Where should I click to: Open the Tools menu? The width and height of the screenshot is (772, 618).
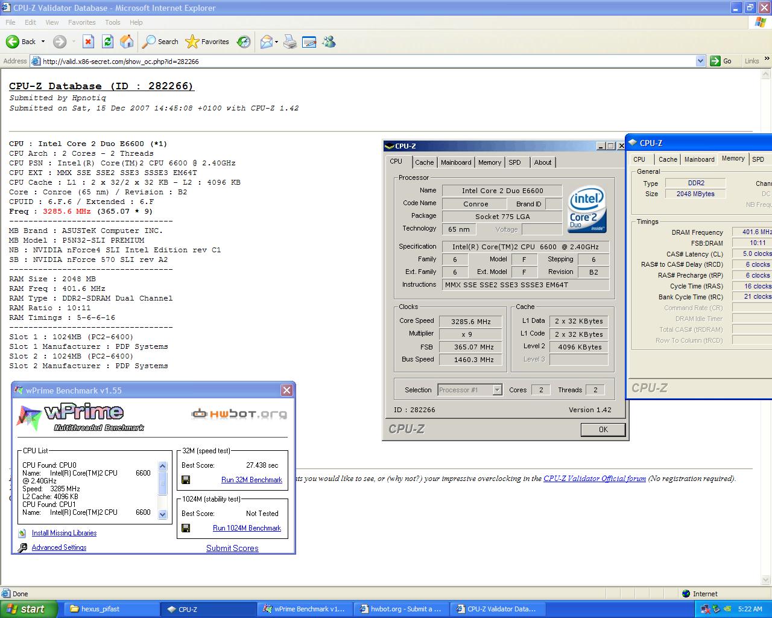click(113, 22)
